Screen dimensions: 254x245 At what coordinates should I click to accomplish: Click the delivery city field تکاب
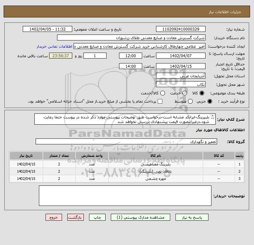click(181, 85)
